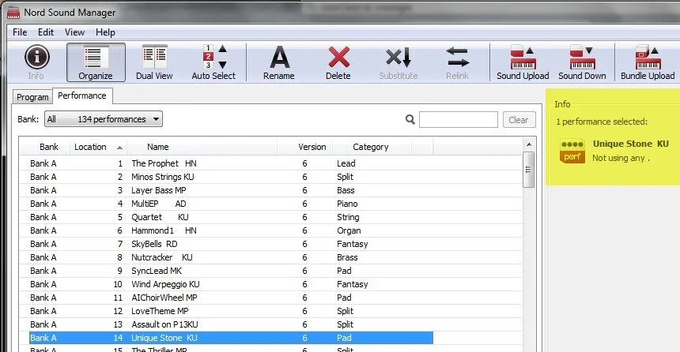
Task: Open the Help menu
Action: [105, 32]
